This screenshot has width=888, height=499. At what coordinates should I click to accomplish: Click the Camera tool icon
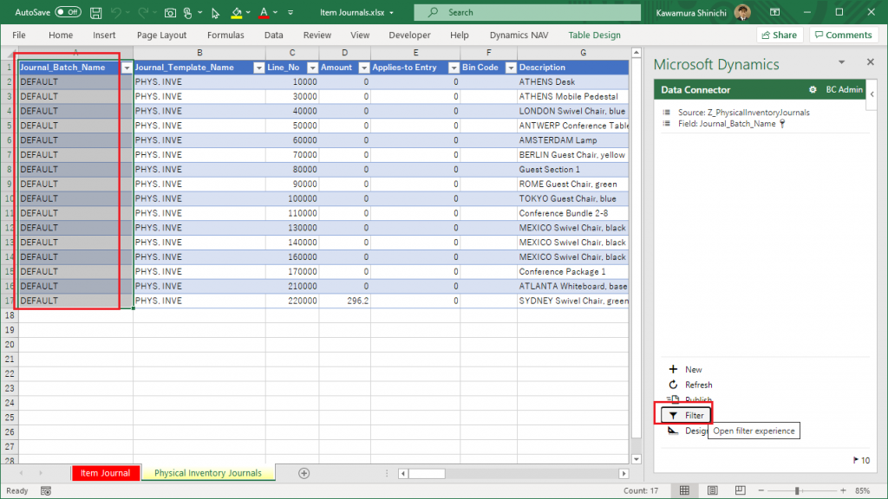click(x=170, y=12)
